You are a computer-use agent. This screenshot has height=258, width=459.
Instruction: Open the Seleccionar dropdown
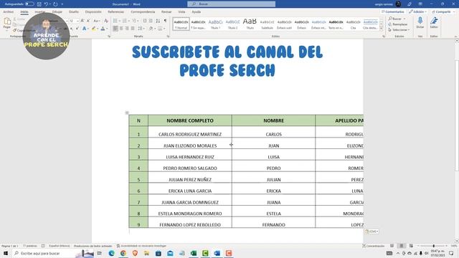click(x=399, y=30)
